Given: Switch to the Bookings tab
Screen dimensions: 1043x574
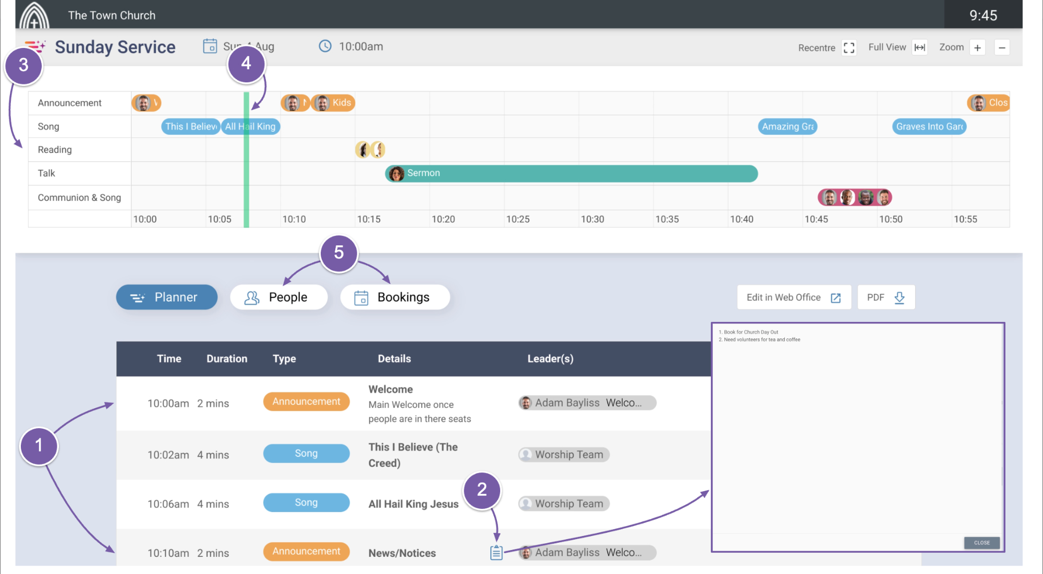Looking at the screenshot, I should point(395,297).
